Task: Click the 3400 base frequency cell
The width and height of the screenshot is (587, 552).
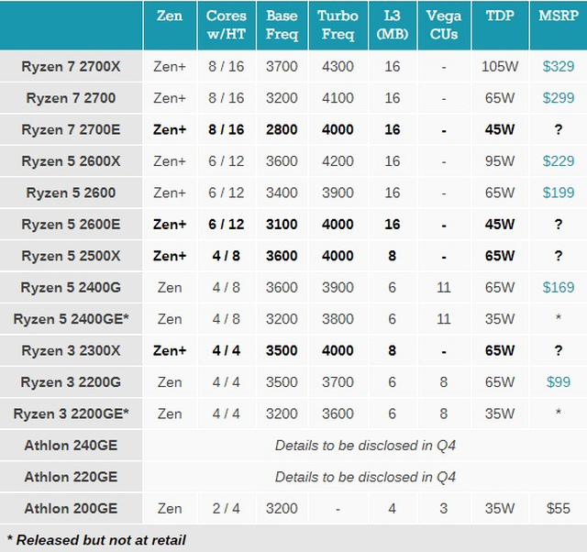Action: pos(282,193)
